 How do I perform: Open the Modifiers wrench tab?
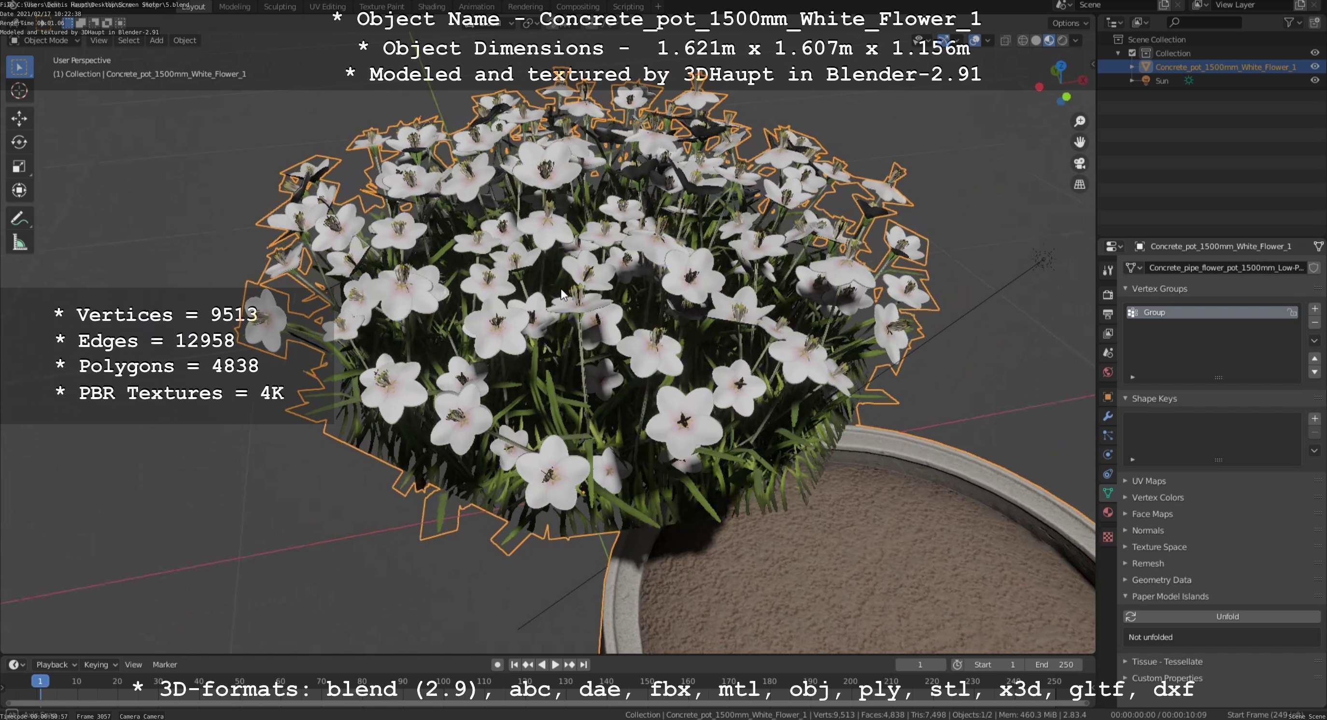1108,416
